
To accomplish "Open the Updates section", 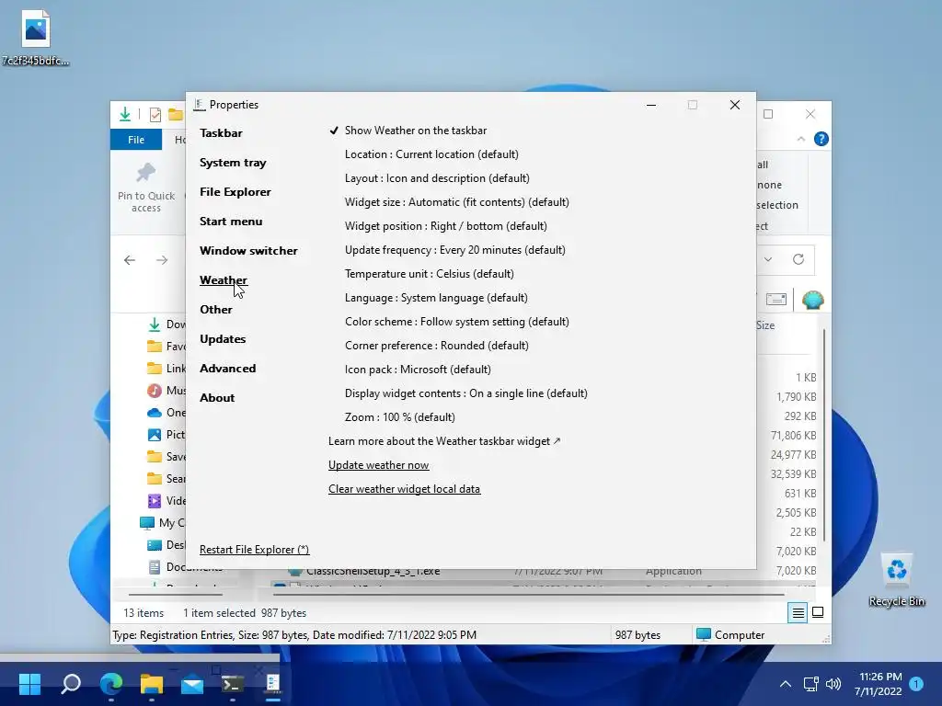I will tap(223, 339).
